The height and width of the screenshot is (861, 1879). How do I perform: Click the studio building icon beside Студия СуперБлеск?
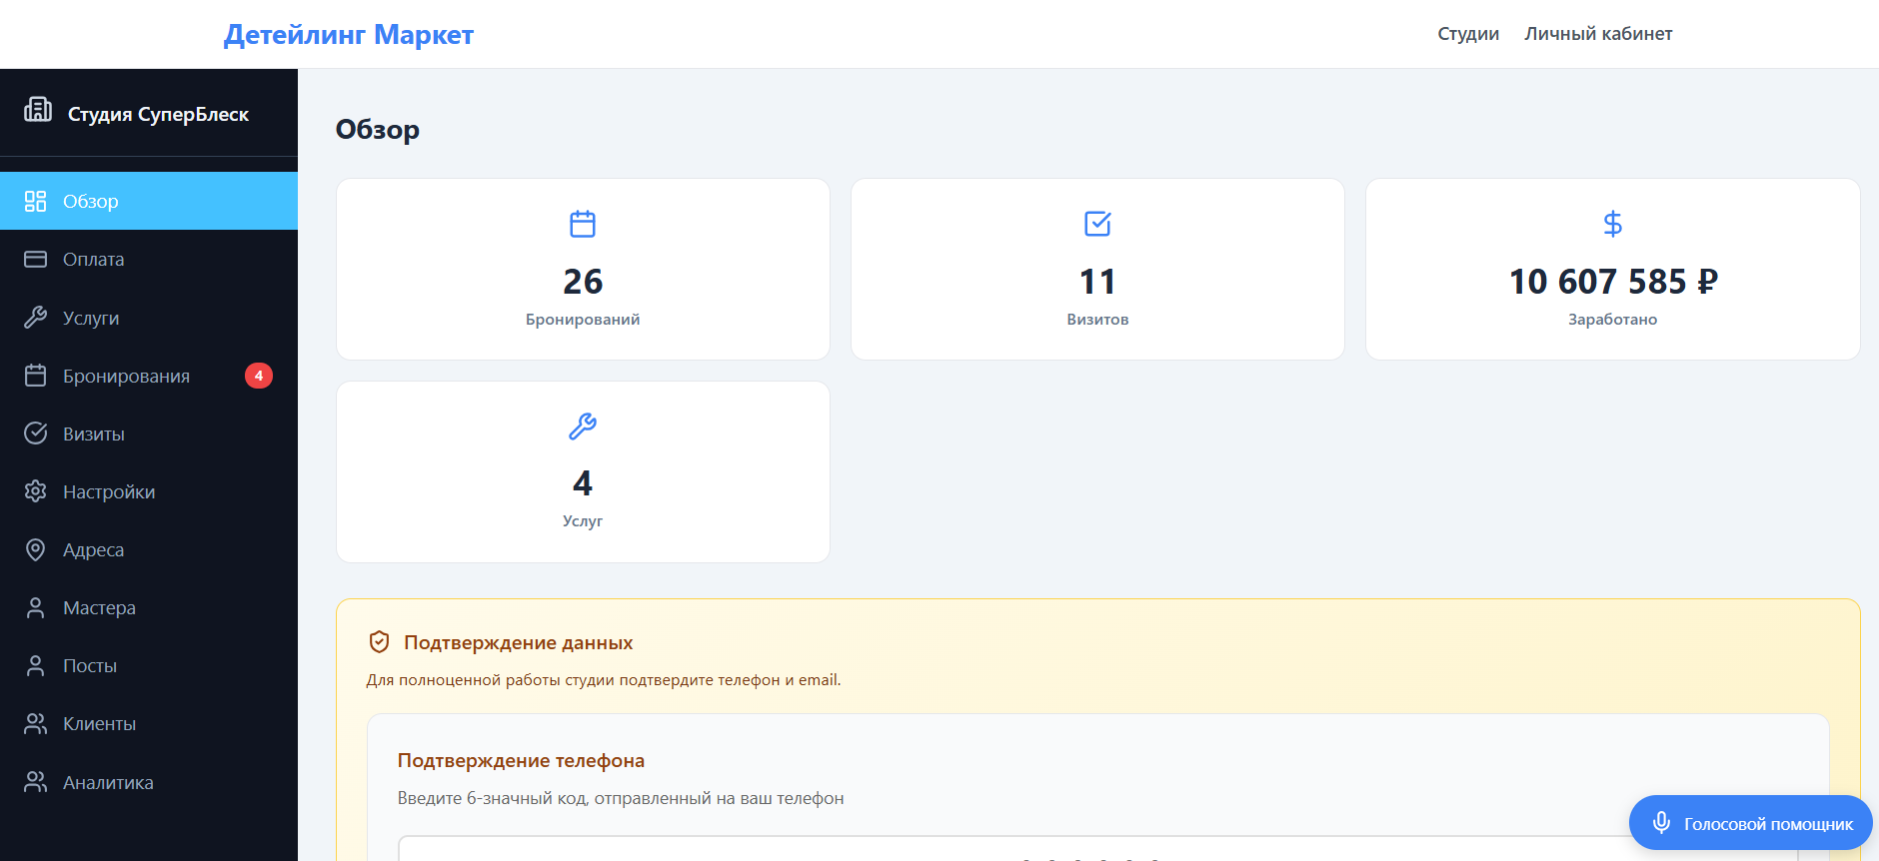tap(38, 109)
